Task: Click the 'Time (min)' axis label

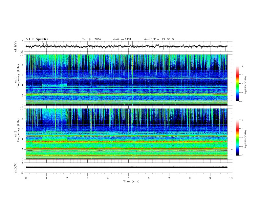Action: (x=131, y=181)
